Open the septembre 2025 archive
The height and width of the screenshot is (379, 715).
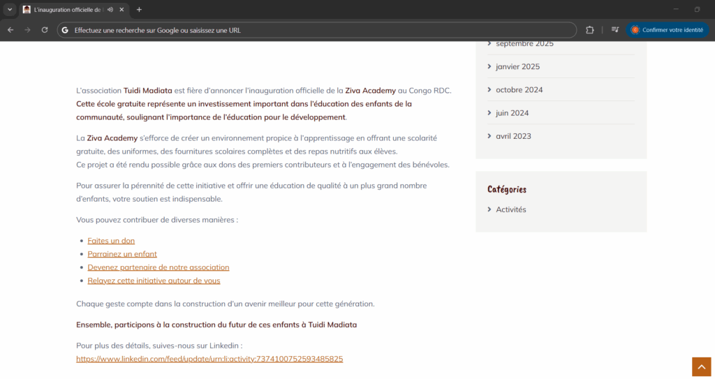[x=524, y=44]
